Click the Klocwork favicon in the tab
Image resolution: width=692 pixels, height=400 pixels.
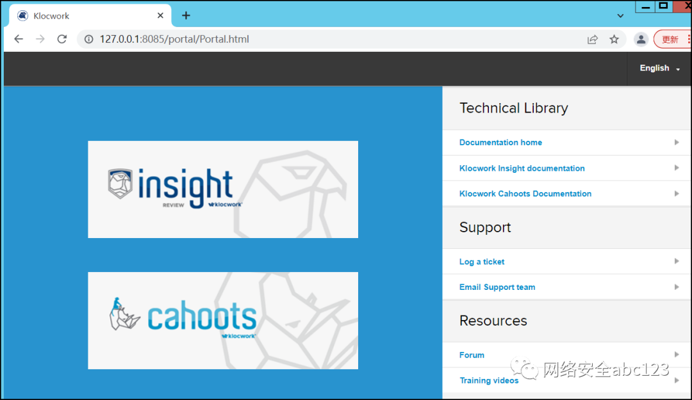[x=22, y=15]
